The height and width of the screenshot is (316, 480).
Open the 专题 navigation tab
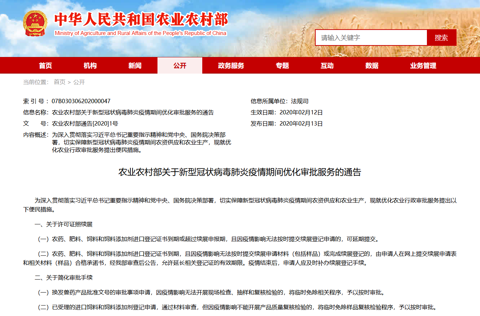click(x=282, y=65)
